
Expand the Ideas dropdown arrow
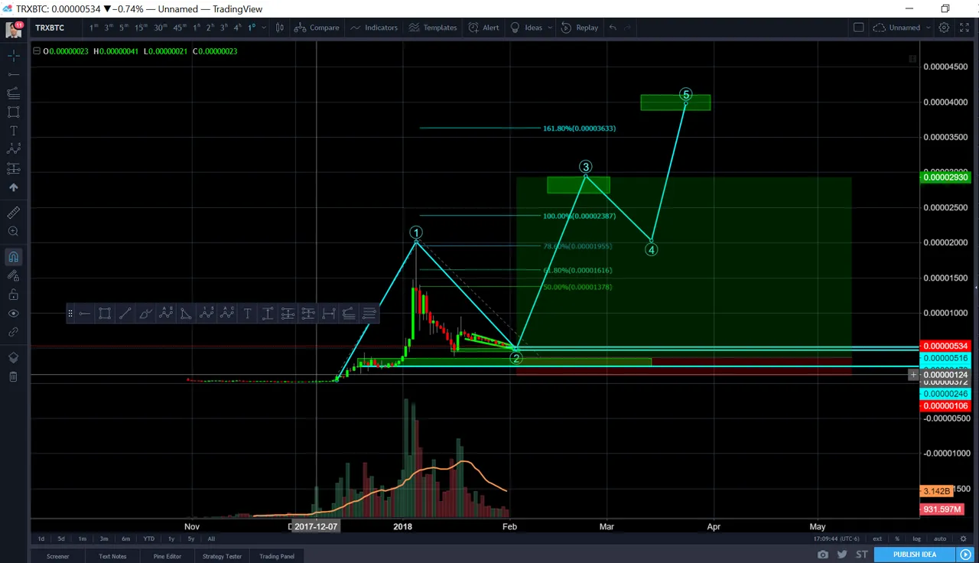tap(550, 28)
